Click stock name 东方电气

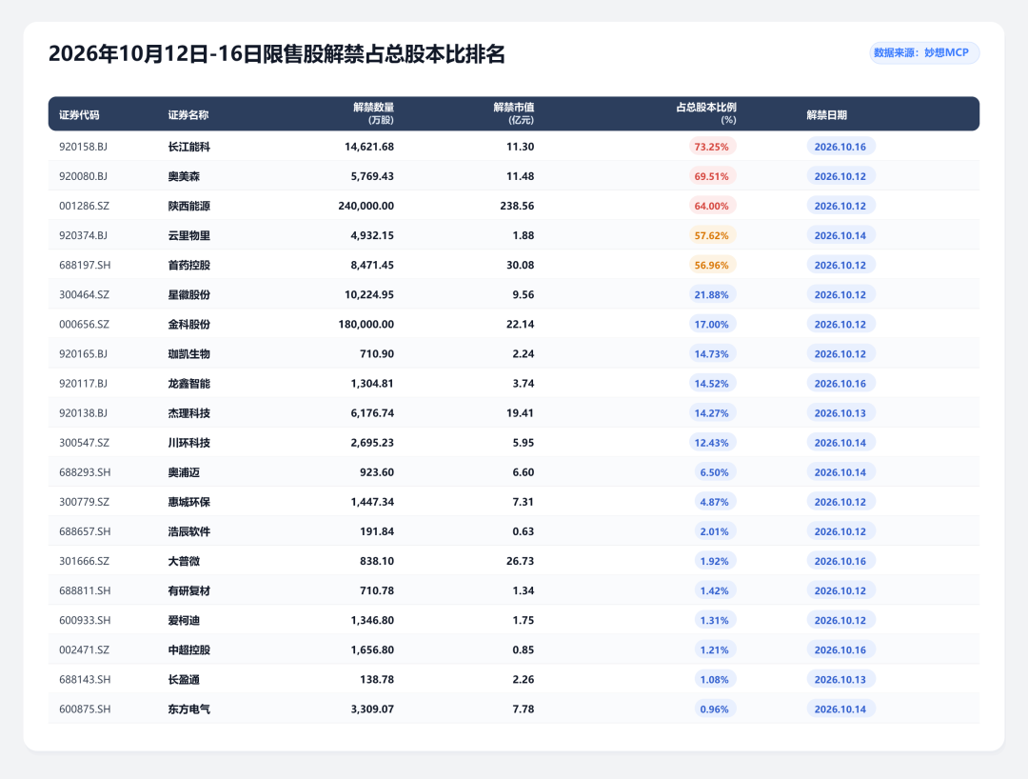pos(188,709)
